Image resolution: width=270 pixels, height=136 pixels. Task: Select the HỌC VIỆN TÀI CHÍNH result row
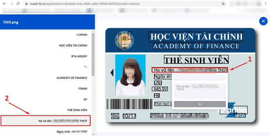coord(46,46)
